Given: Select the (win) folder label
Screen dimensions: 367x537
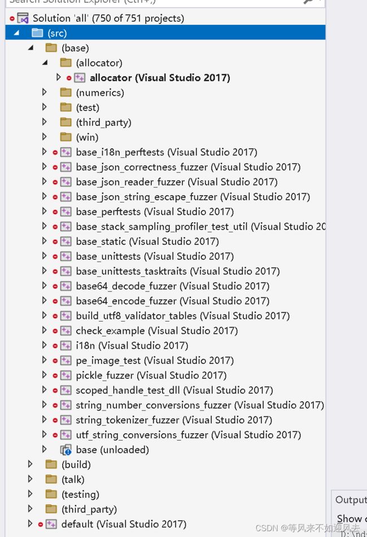Looking at the screenshot, I should (x=87, y=137).
